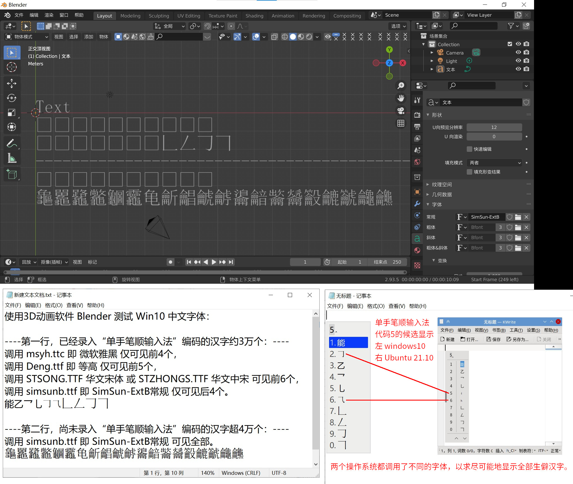
Task: Switch to the Shading workspace tab
Action: (x=254, y=16)
